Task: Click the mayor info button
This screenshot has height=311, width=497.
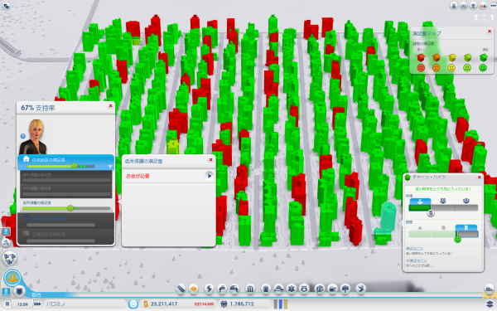Action: 23,136
